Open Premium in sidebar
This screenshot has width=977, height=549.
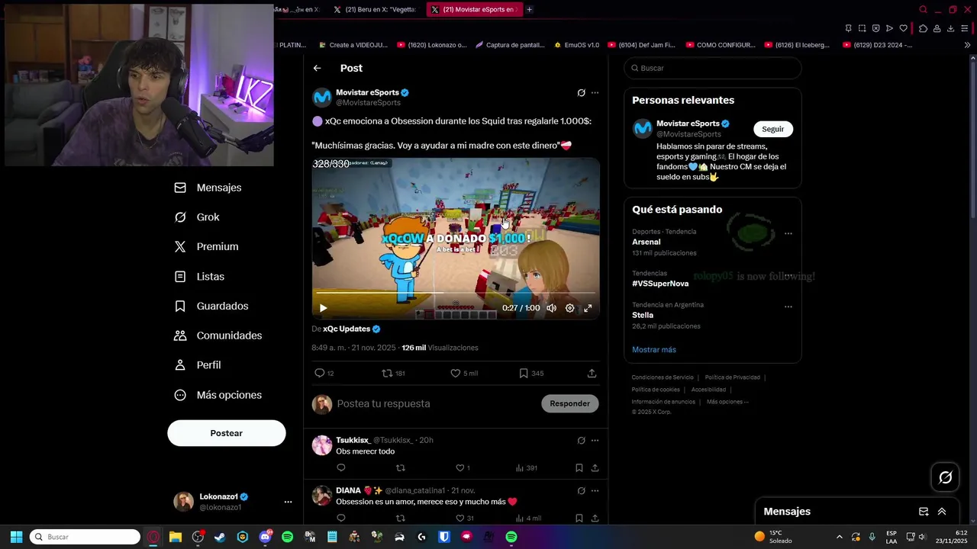pyautogui.click(x=206, y=247)
